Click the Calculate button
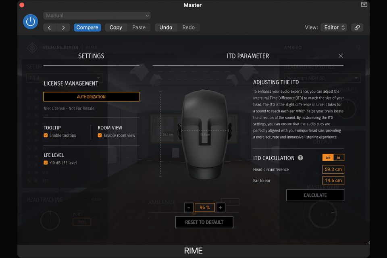The image size is (387, 258). tap(315, 195)
